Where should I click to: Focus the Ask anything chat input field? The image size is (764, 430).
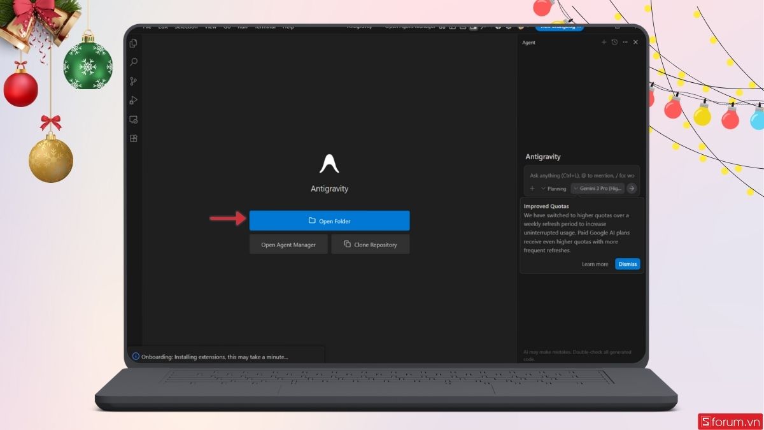(582, 175)
